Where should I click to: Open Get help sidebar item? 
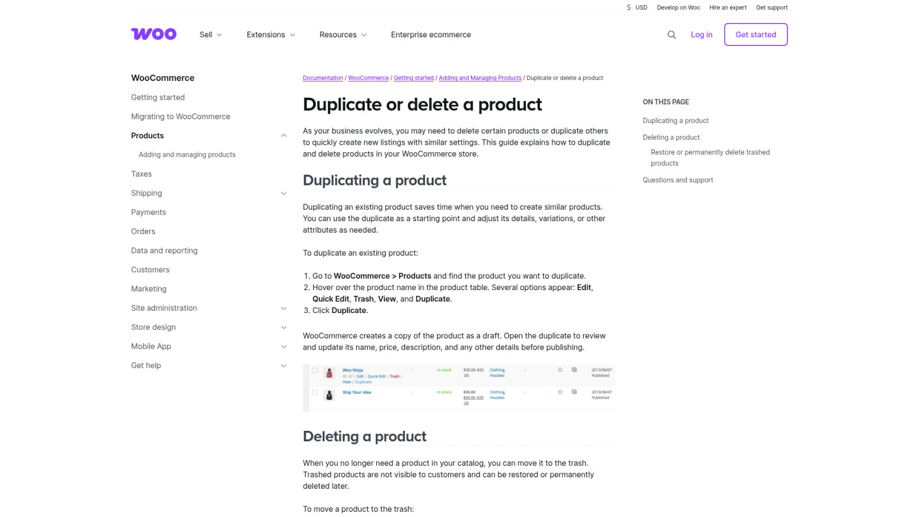pos(146,365)
